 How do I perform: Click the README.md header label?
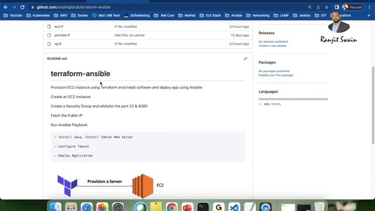(57, 59)
